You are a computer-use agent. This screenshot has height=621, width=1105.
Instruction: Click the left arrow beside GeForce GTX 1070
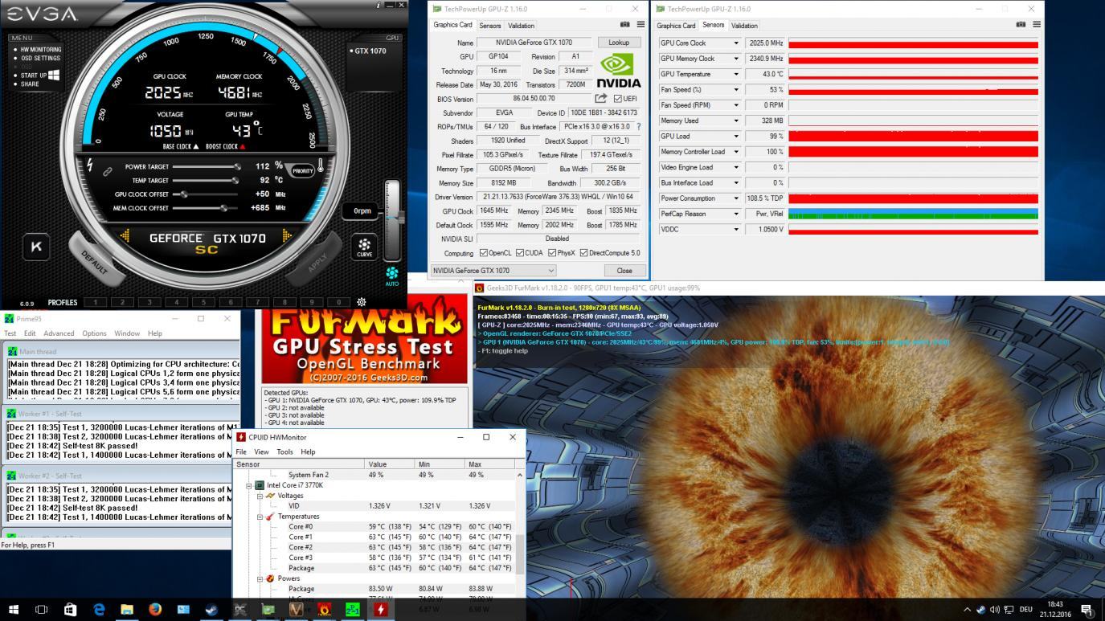(x=125, y=236)
